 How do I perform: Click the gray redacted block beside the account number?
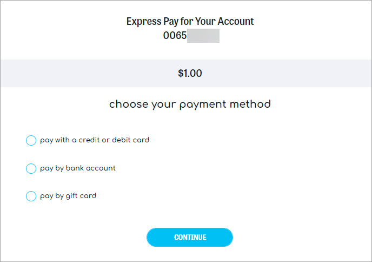(x=203, y=36)
